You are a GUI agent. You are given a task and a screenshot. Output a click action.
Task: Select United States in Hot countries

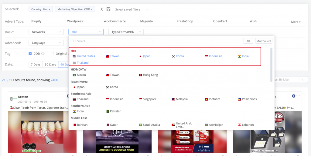[86, 56]
